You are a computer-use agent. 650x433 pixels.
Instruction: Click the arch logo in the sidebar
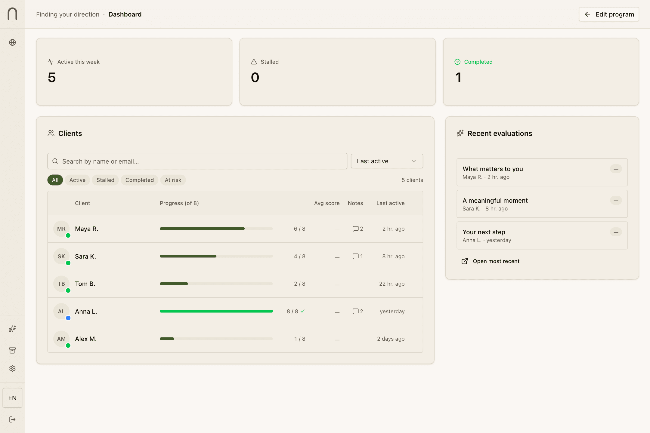coord(12,14)
